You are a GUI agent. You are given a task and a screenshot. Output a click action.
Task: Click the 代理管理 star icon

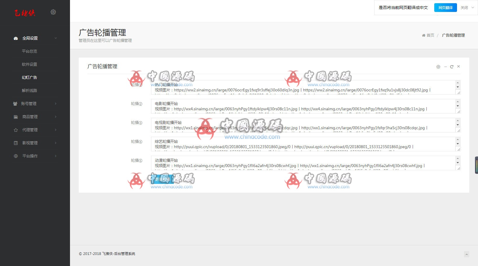click(x=15, y=130)
